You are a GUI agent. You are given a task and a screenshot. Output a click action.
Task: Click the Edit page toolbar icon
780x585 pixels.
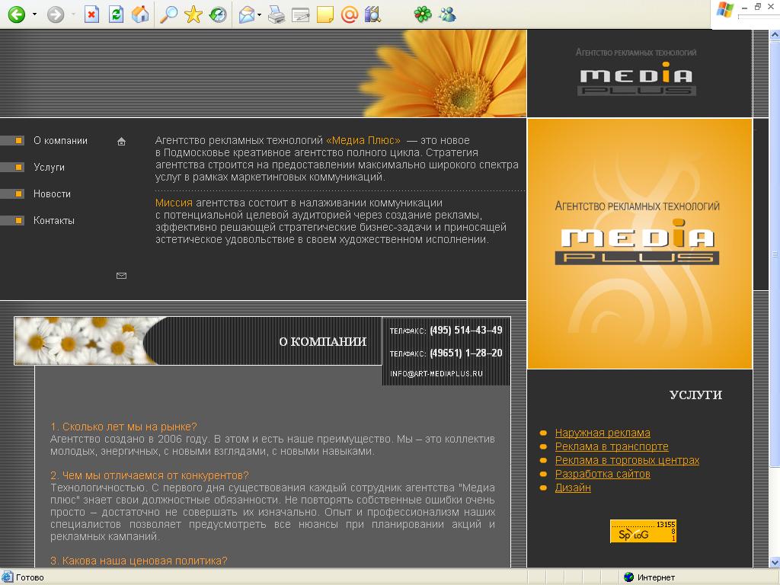pos(300,15)
